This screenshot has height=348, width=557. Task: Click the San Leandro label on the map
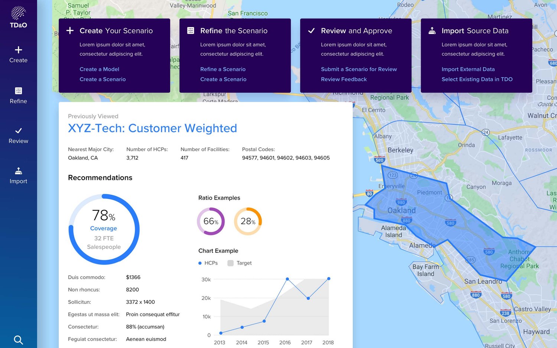click(483, 281)
